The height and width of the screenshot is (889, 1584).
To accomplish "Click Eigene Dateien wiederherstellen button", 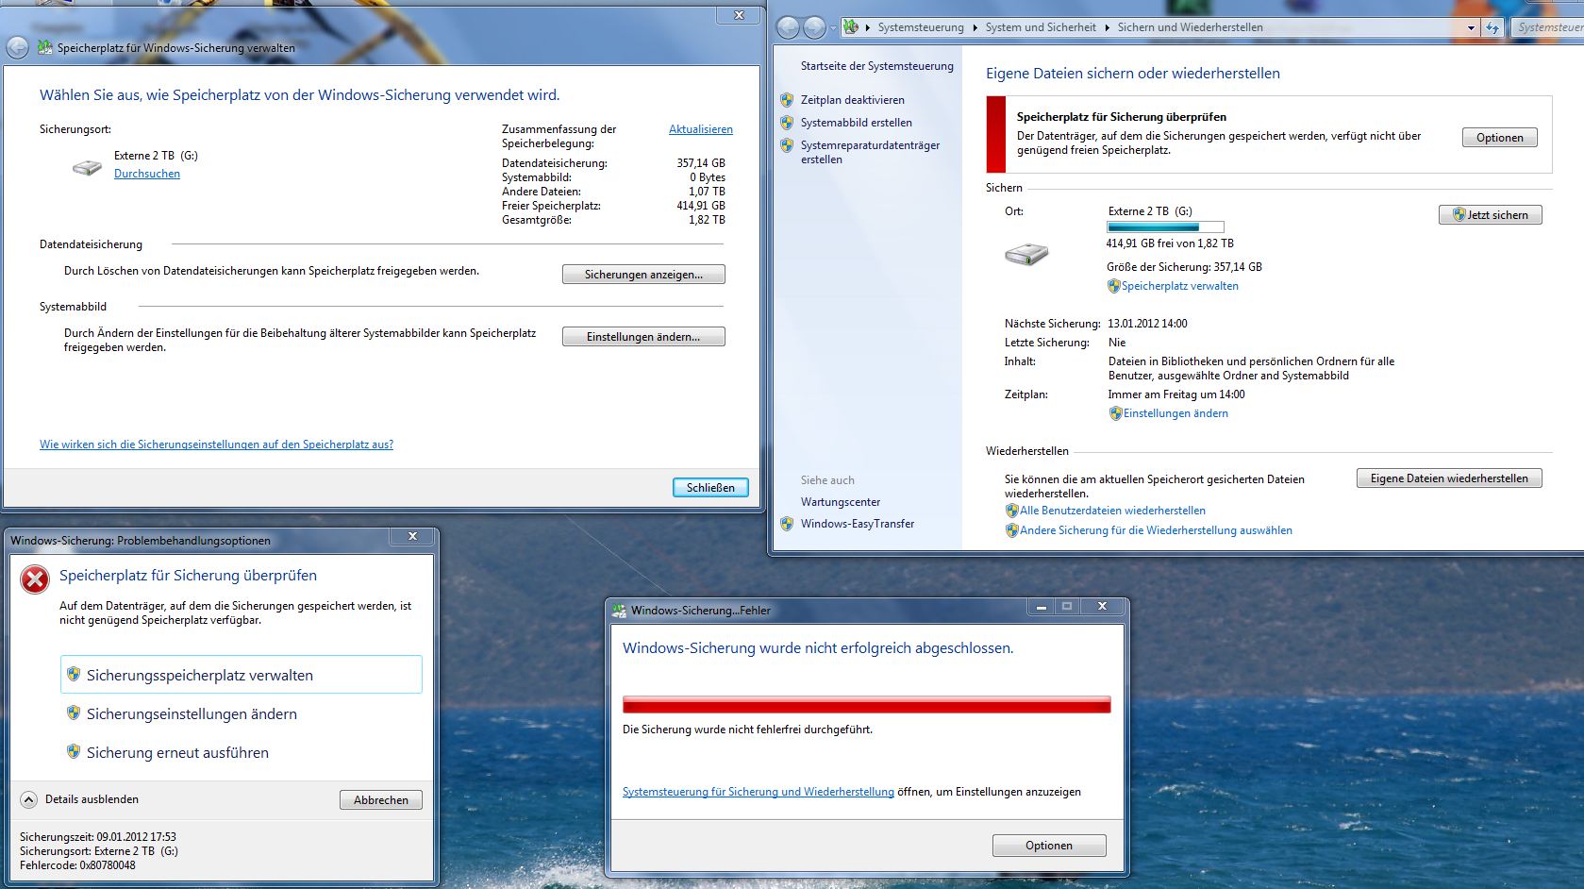I will click(x=1449, y=478).
